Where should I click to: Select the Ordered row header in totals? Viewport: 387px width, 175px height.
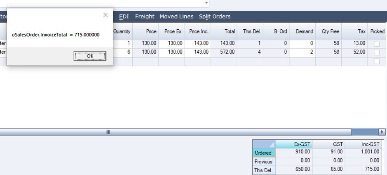(x=263, y=153)
